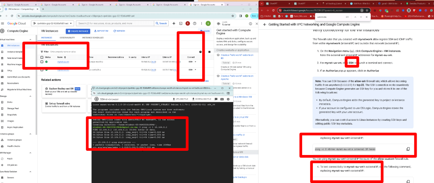The image size is (434, 183).
Task: Click the table help icon above Connect column
Action: pos(200,52)
